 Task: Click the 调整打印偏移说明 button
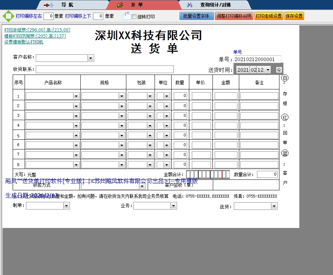[x=234, y=16]
